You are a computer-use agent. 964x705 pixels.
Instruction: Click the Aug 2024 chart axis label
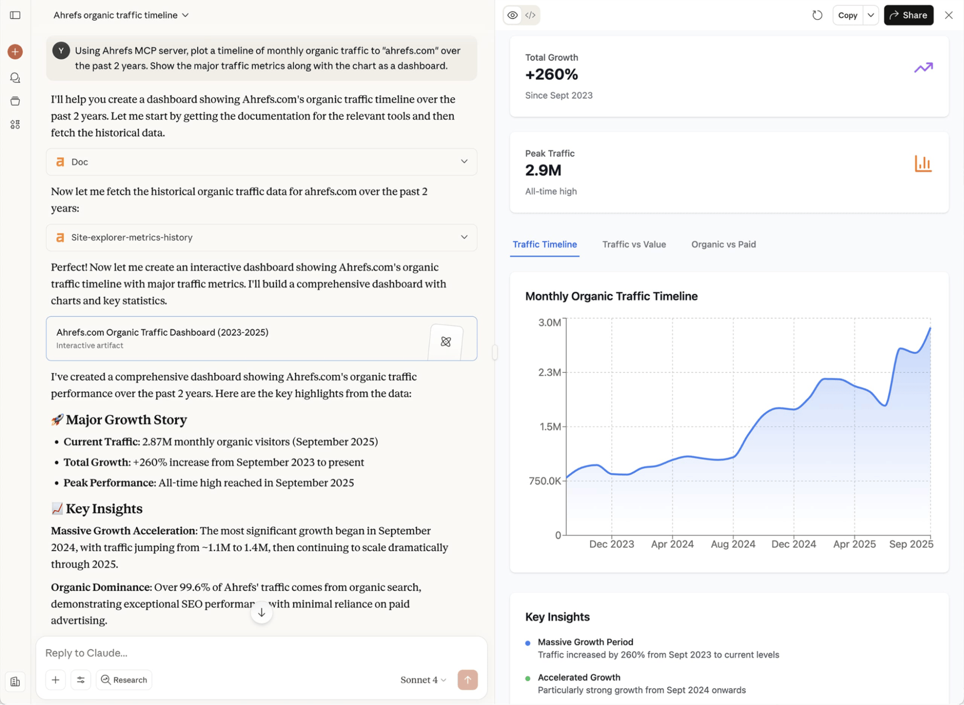point(733,544)
